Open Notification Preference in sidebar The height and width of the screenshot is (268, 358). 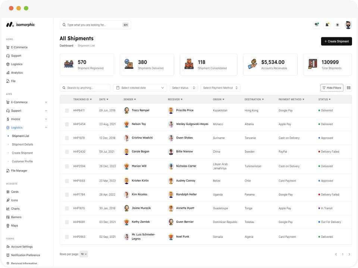click(23, 255)
